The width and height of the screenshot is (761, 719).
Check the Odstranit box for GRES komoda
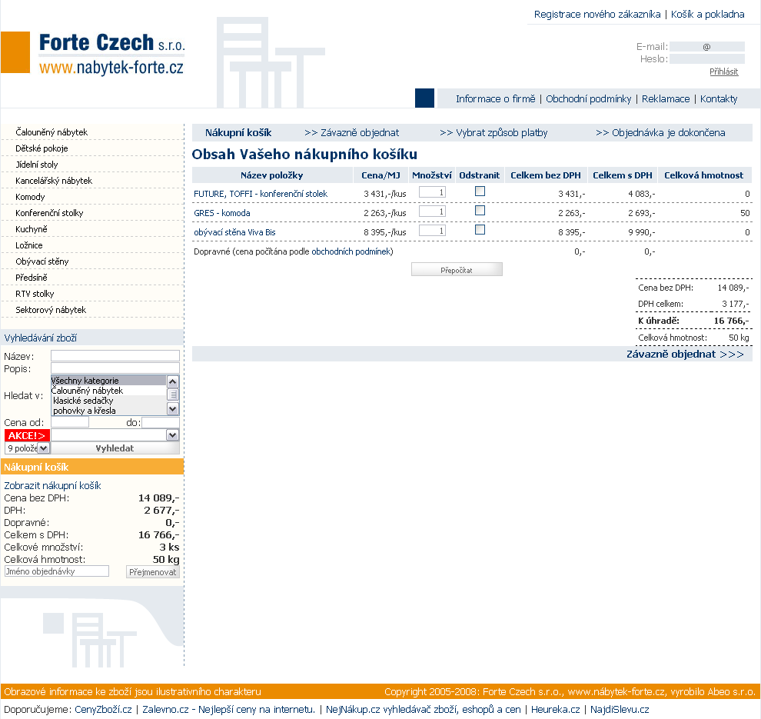click(x=480, y=211)
